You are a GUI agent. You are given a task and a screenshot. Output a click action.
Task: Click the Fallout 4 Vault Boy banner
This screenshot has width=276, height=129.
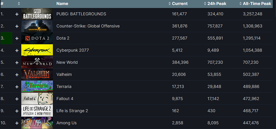(37, 99)
